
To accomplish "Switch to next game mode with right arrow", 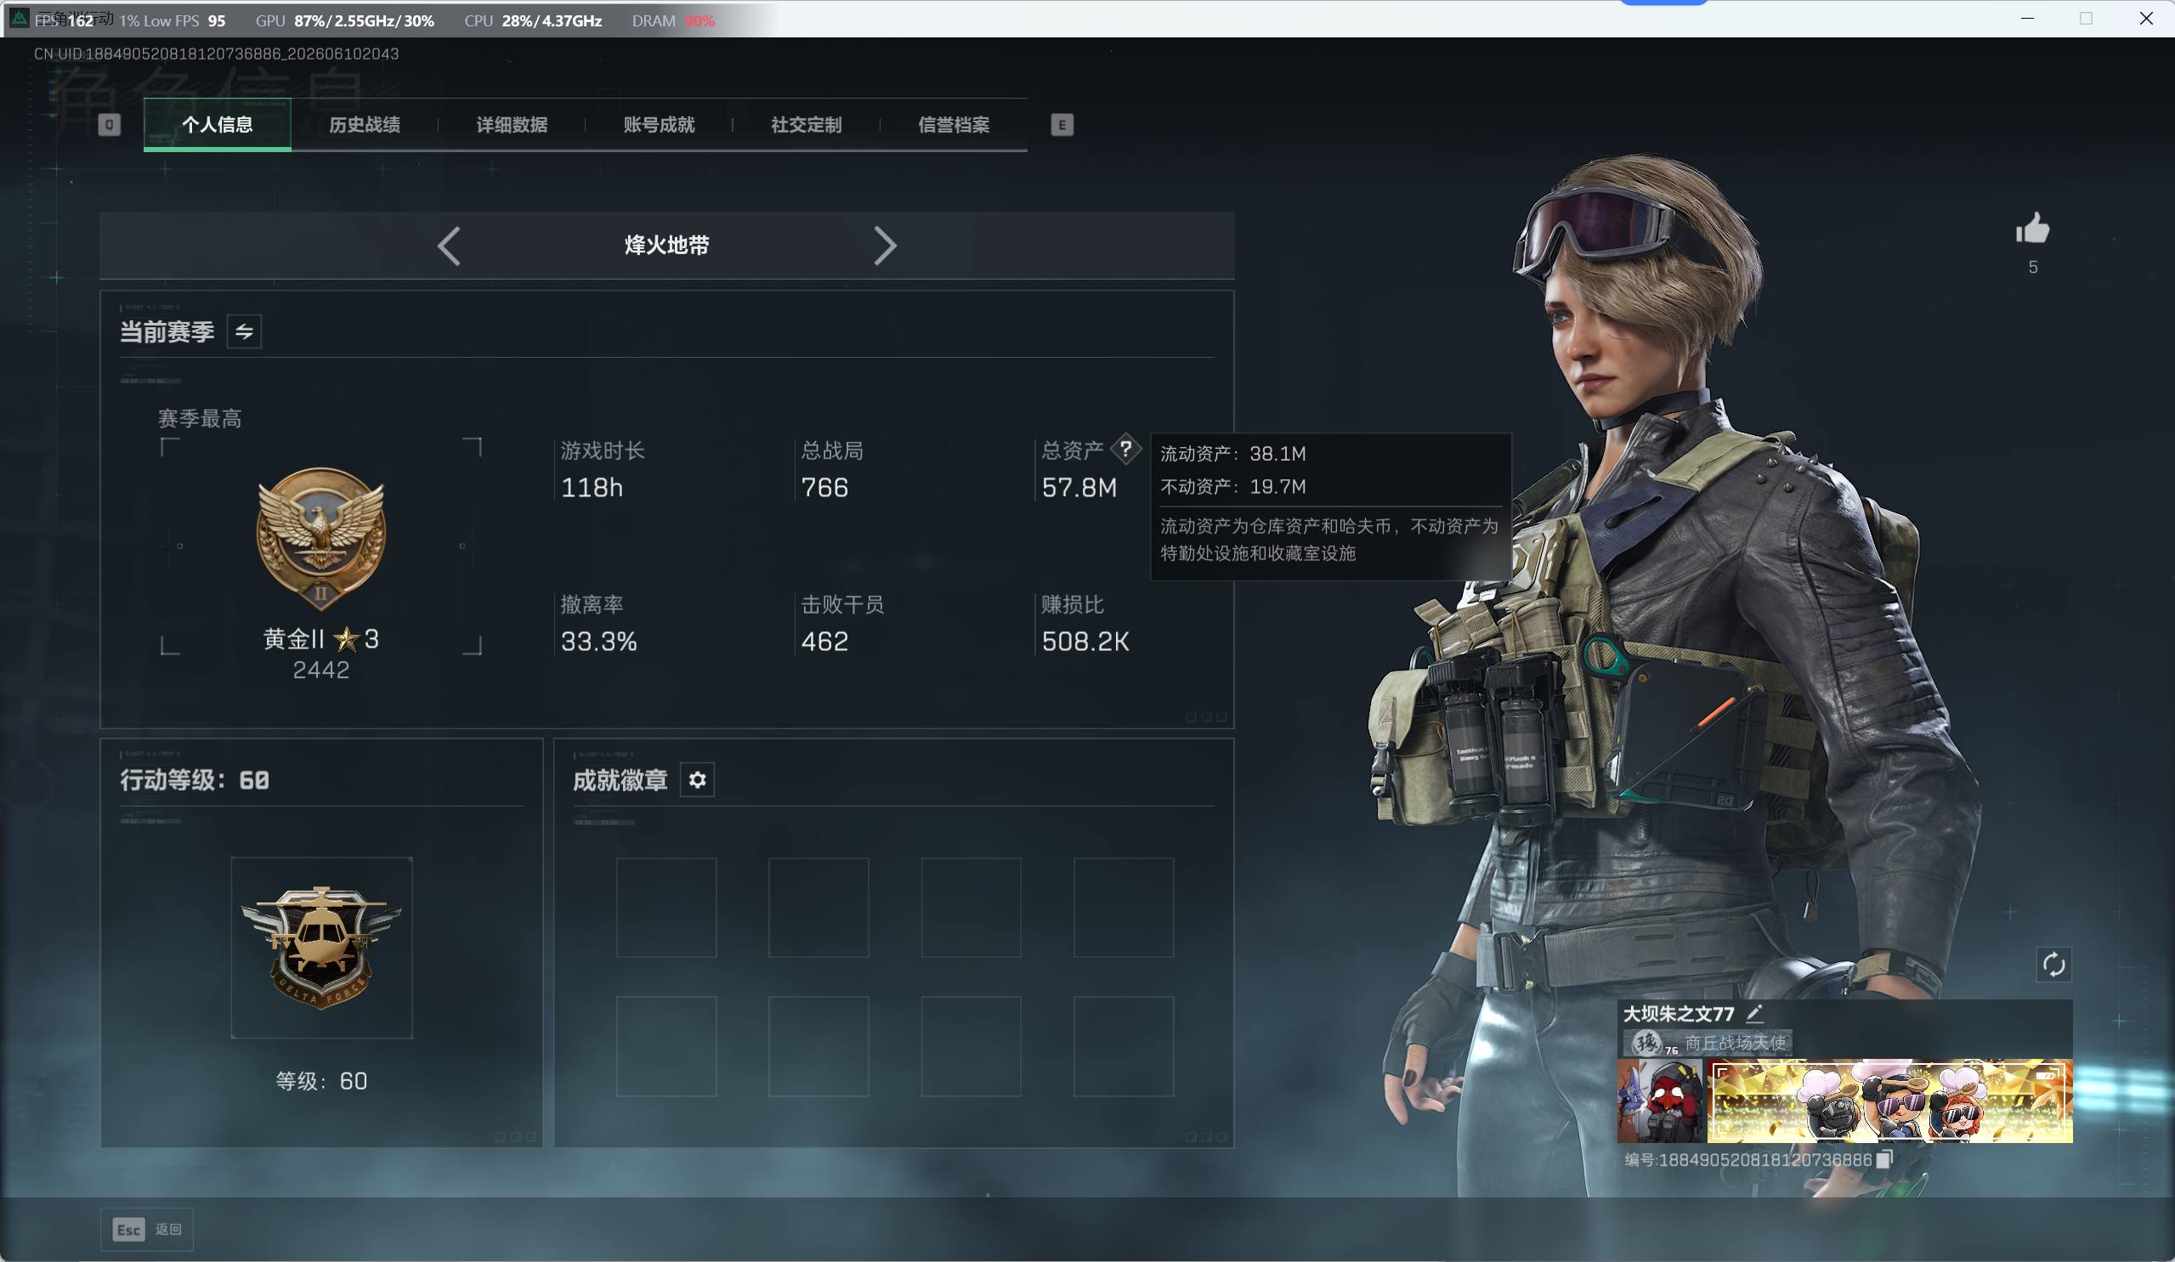I will point(885,246).
